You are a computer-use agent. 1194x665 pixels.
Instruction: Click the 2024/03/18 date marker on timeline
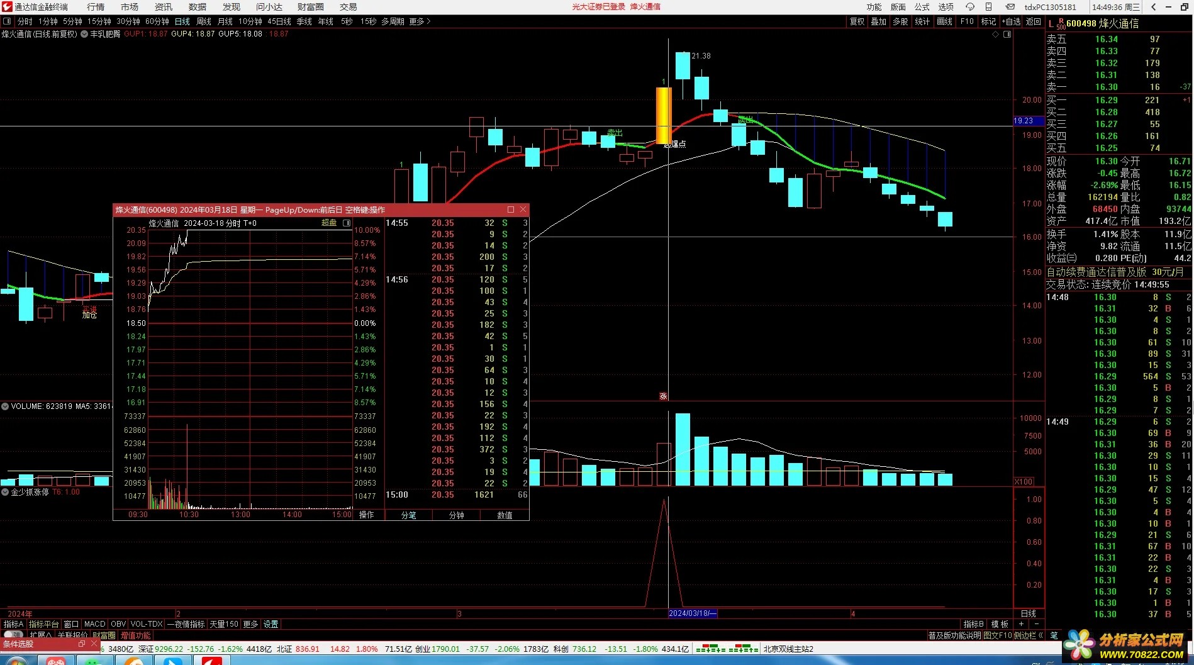pos(693,613)
